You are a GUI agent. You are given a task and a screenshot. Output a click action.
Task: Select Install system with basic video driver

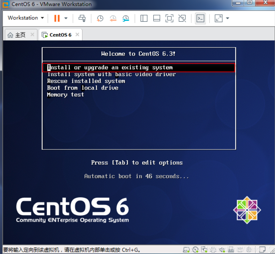pos(112,75)
